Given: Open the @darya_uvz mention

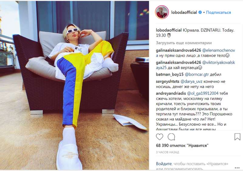Looking at the screenshot, I should [191, 81].
